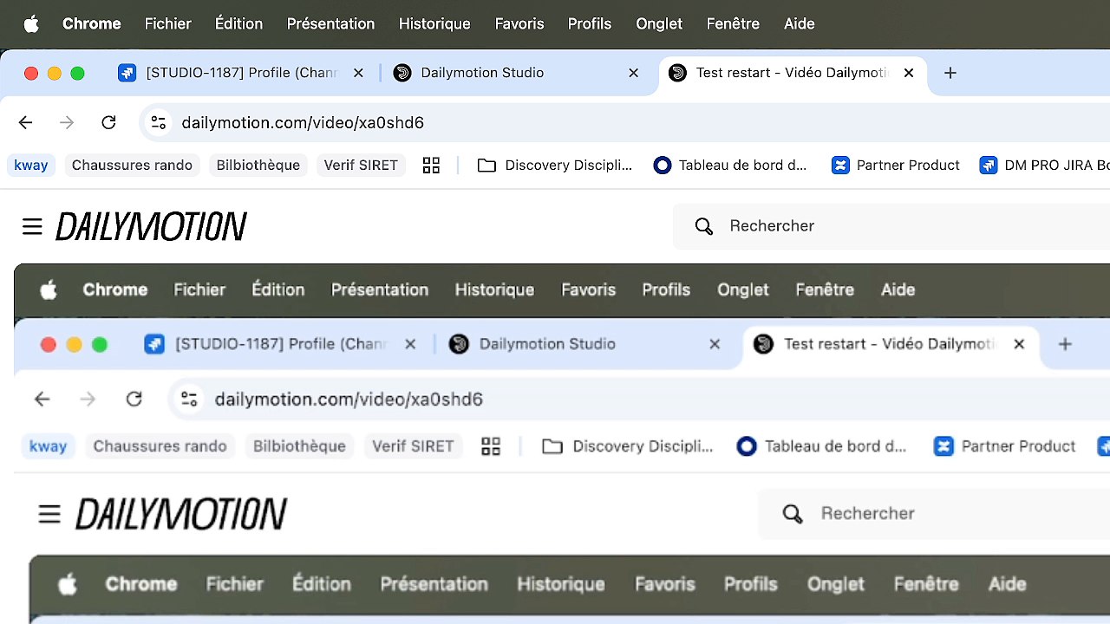Viewport: 1110px width, 624px height.
Task: Open the Édition menu in the outermost menu bar
Action: click(x=238, y=24)
